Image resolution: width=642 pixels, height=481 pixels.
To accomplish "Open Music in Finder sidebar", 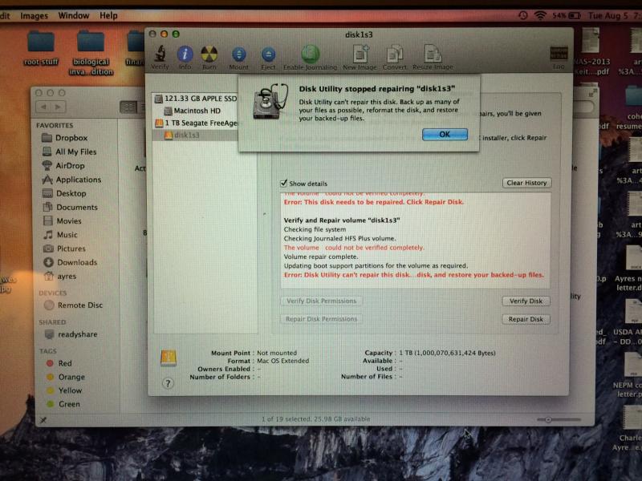I will click(59, 235).
